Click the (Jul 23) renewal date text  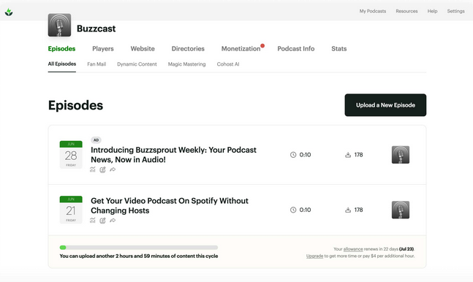tap(406, 249)
